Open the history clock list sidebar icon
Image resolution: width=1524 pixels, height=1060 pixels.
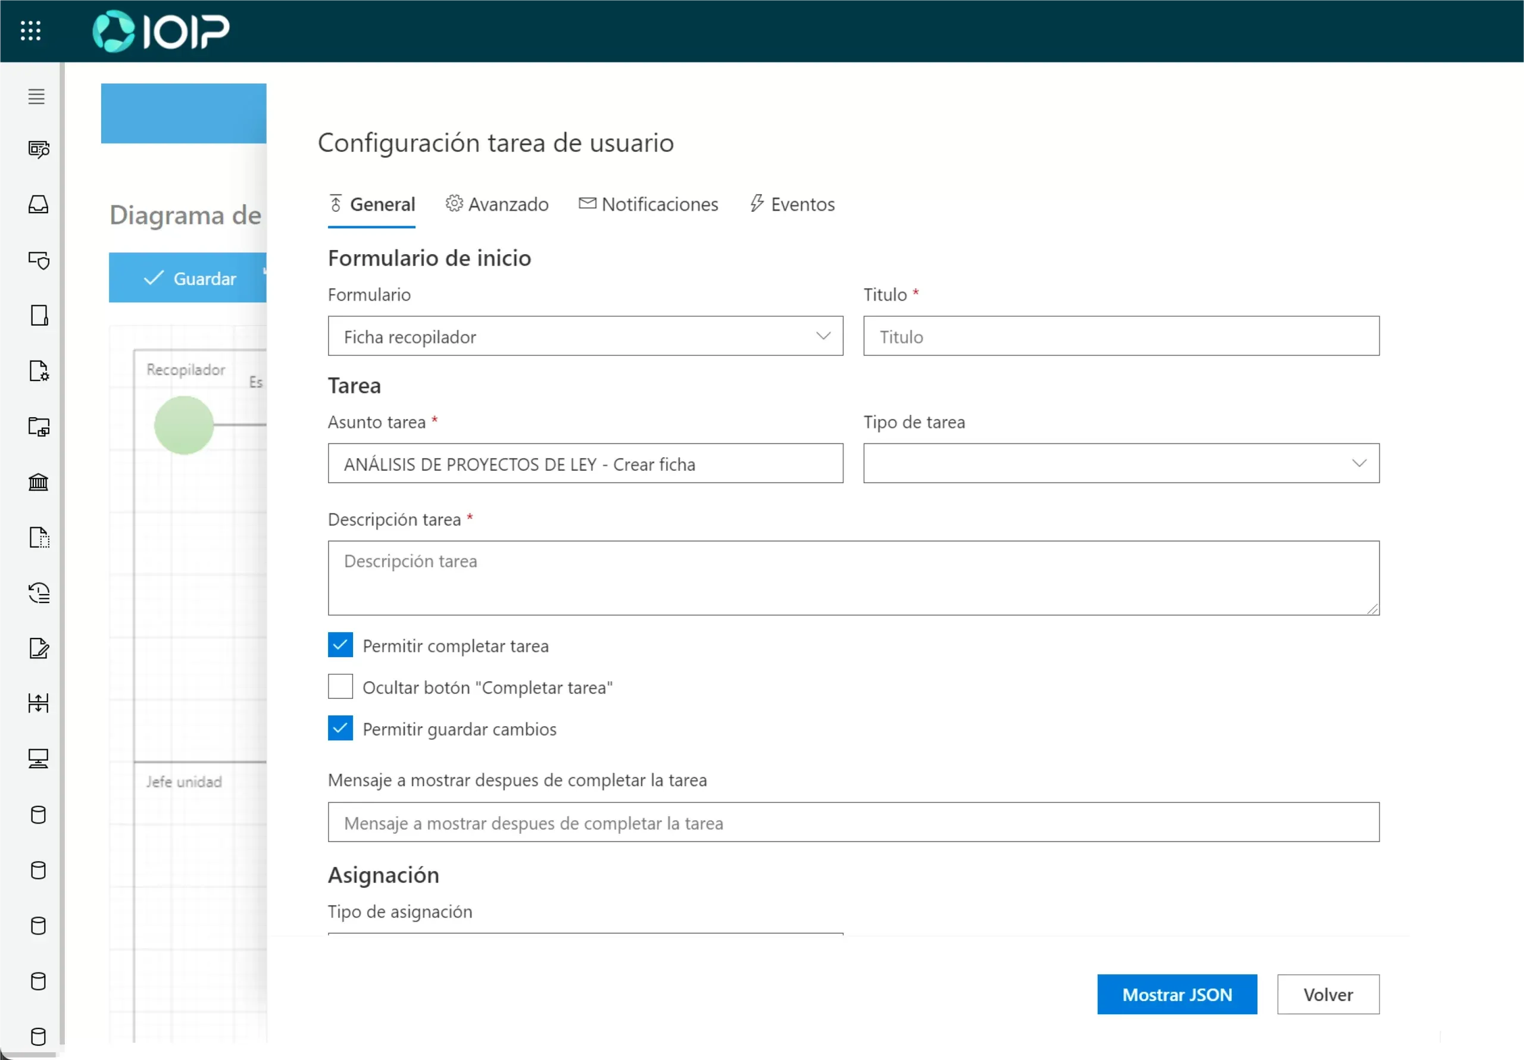point(39,593)
